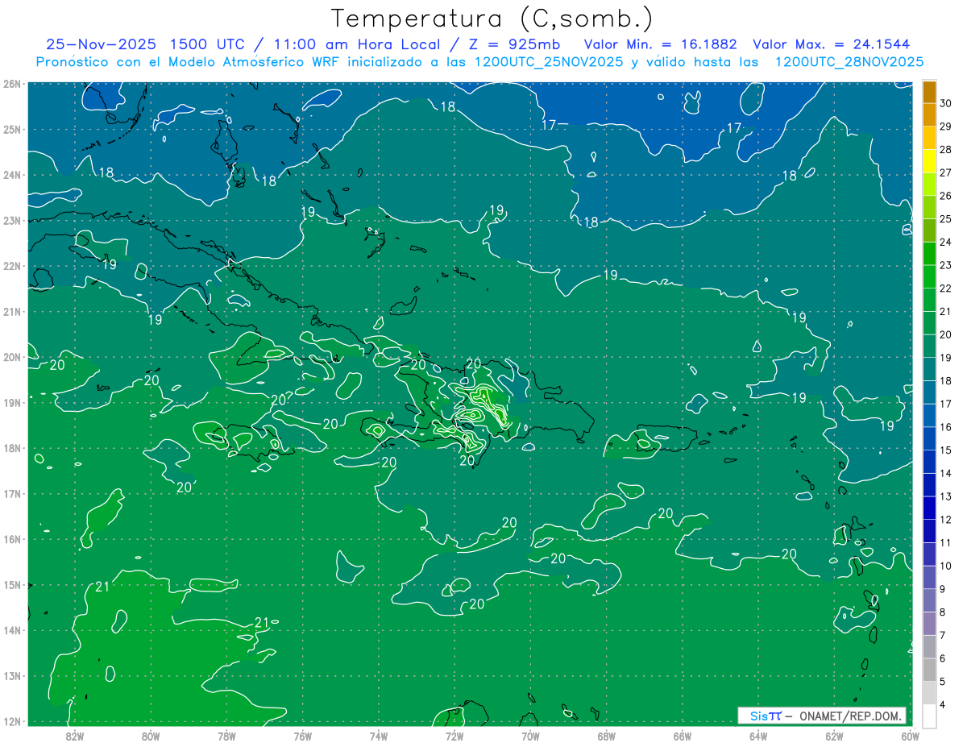
Task: Click the purple swatch between 7 and 8
Action: click(929, 624)
